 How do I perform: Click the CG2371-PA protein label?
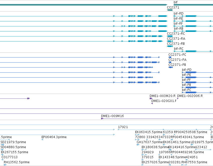tap(177, 60)
